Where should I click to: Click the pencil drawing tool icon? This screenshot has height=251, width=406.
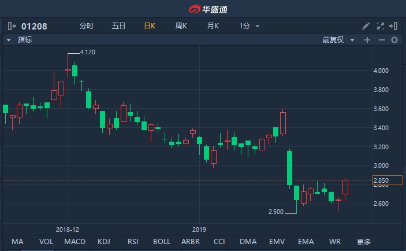click(366, 26)
